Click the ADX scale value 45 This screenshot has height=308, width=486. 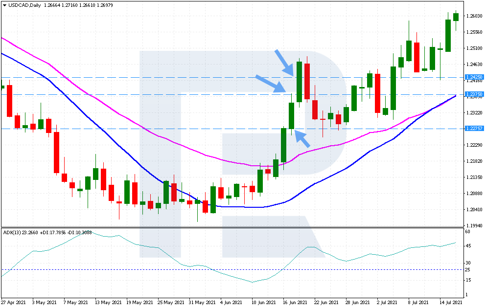coord(468,246)
